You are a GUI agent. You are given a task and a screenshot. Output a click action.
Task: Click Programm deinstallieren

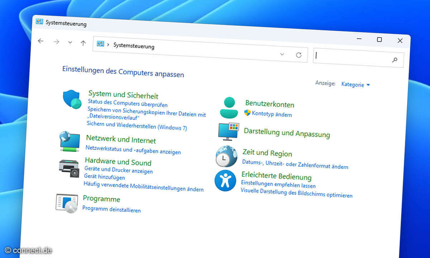pos(111,209)
